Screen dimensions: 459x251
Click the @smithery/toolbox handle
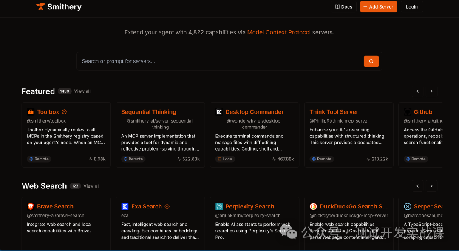(46, 121)
